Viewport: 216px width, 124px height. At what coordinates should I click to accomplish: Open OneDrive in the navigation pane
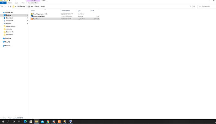pyautogui.click(x=8, y=38)
